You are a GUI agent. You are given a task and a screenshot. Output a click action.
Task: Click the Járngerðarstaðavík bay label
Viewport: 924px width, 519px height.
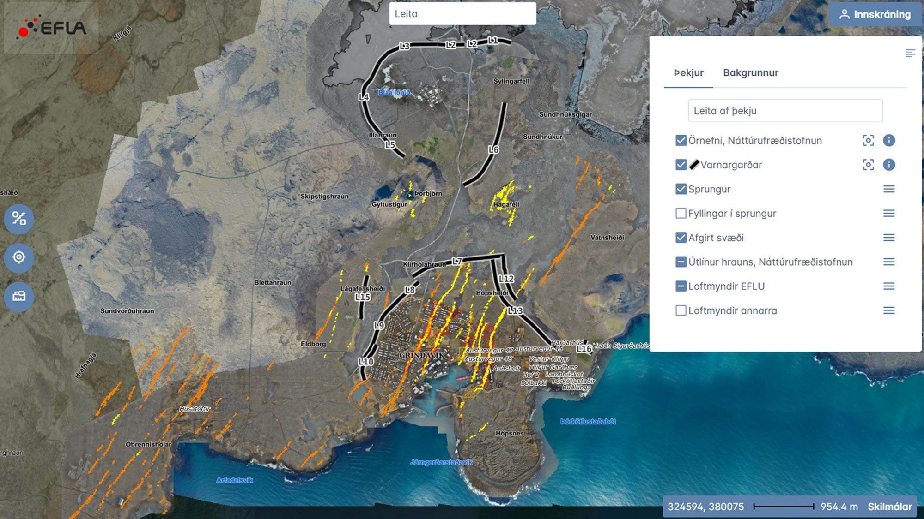click(x=441, y=462)
